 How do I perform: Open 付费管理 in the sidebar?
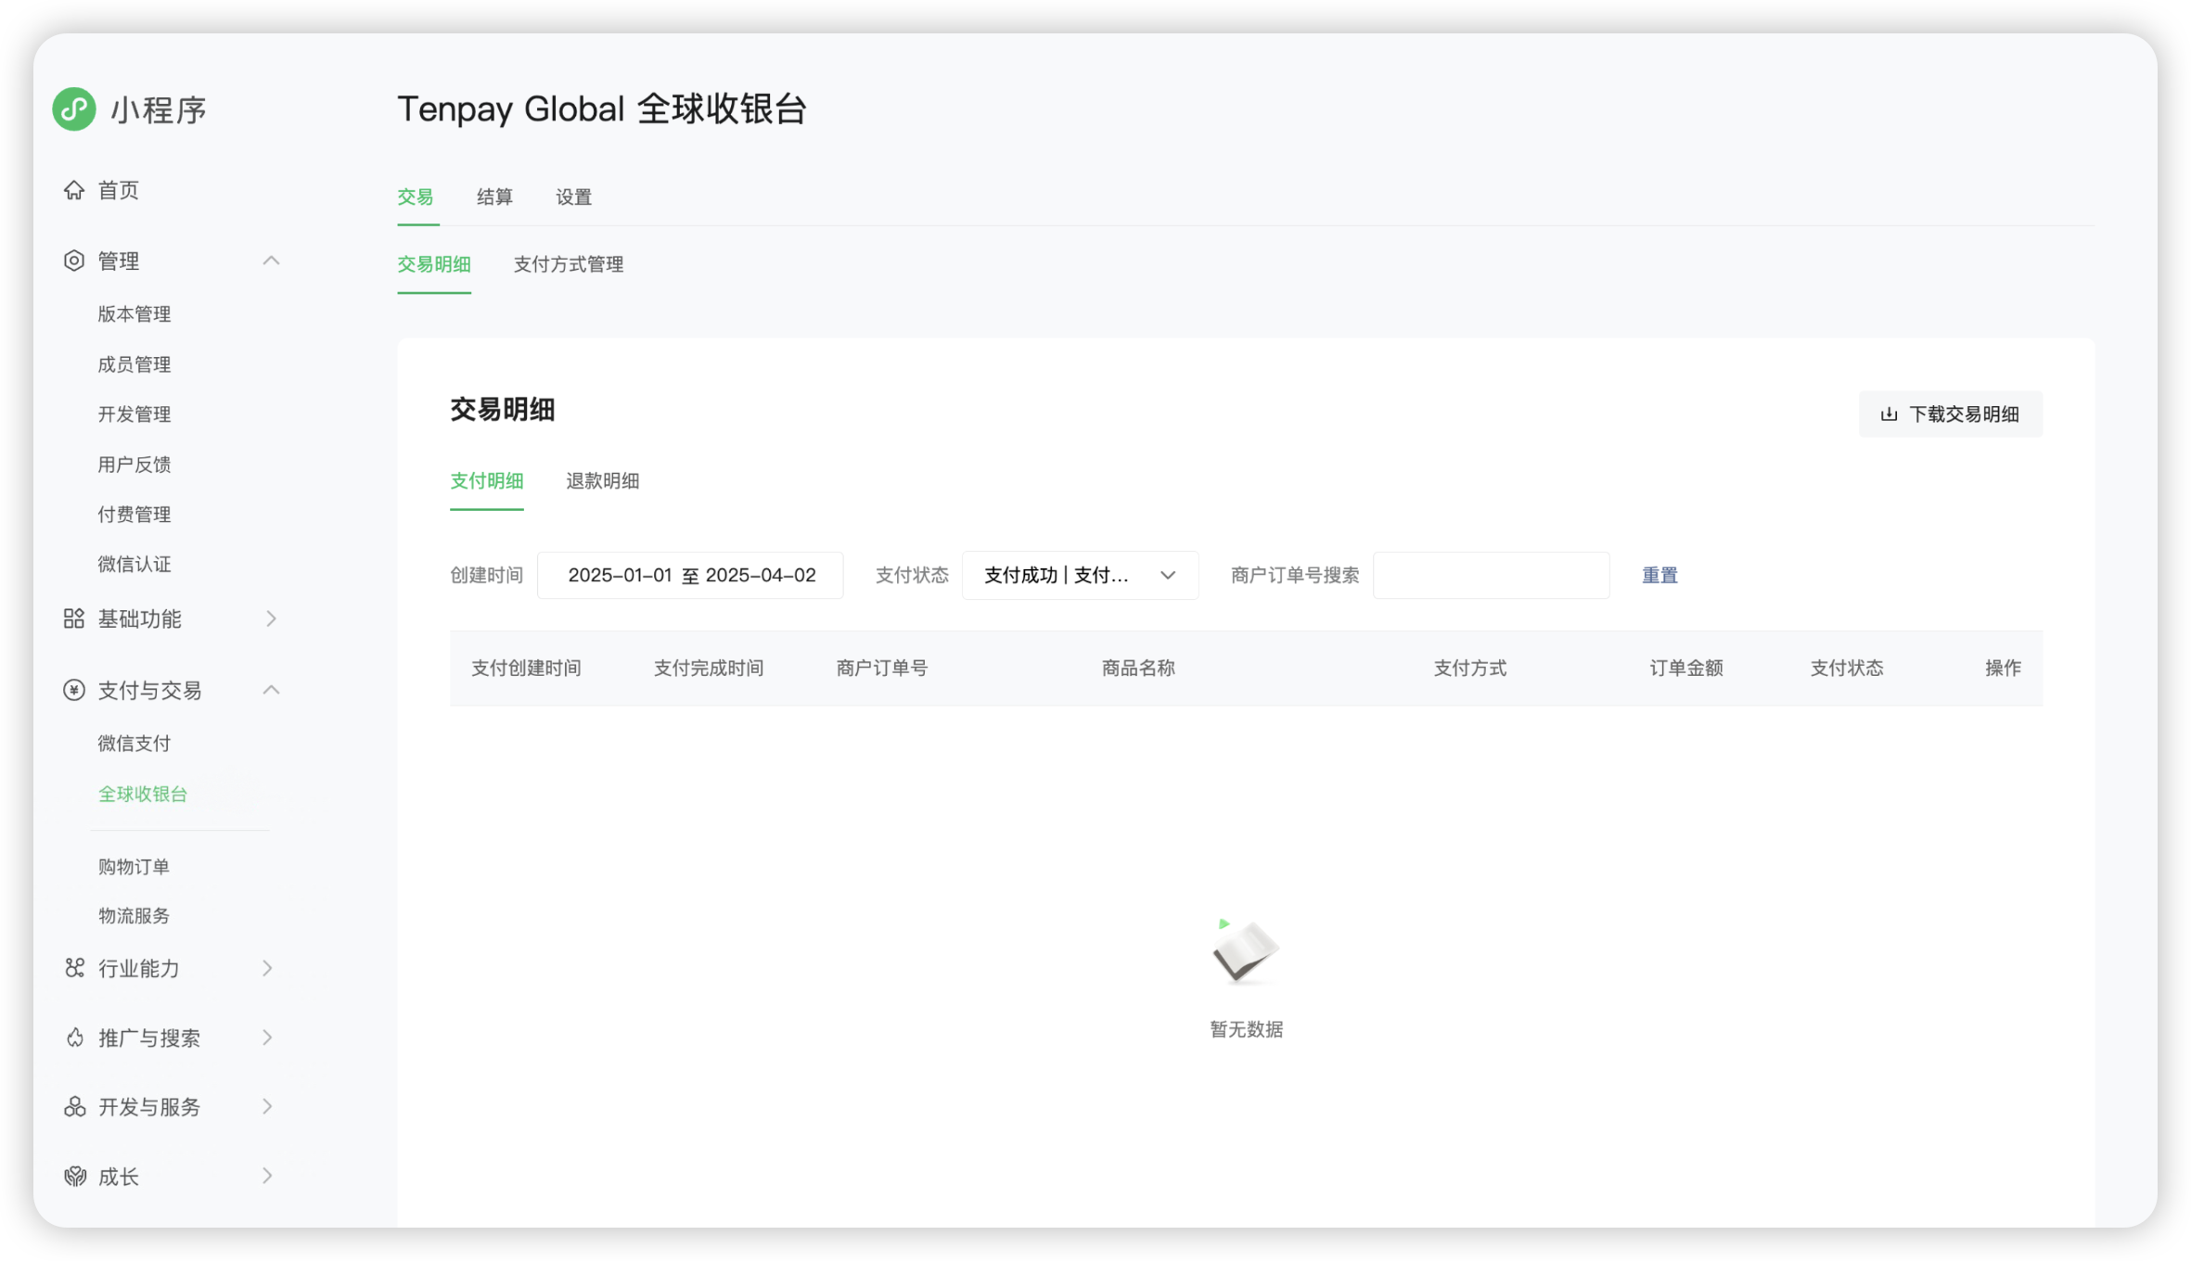(x=135, y=515)
